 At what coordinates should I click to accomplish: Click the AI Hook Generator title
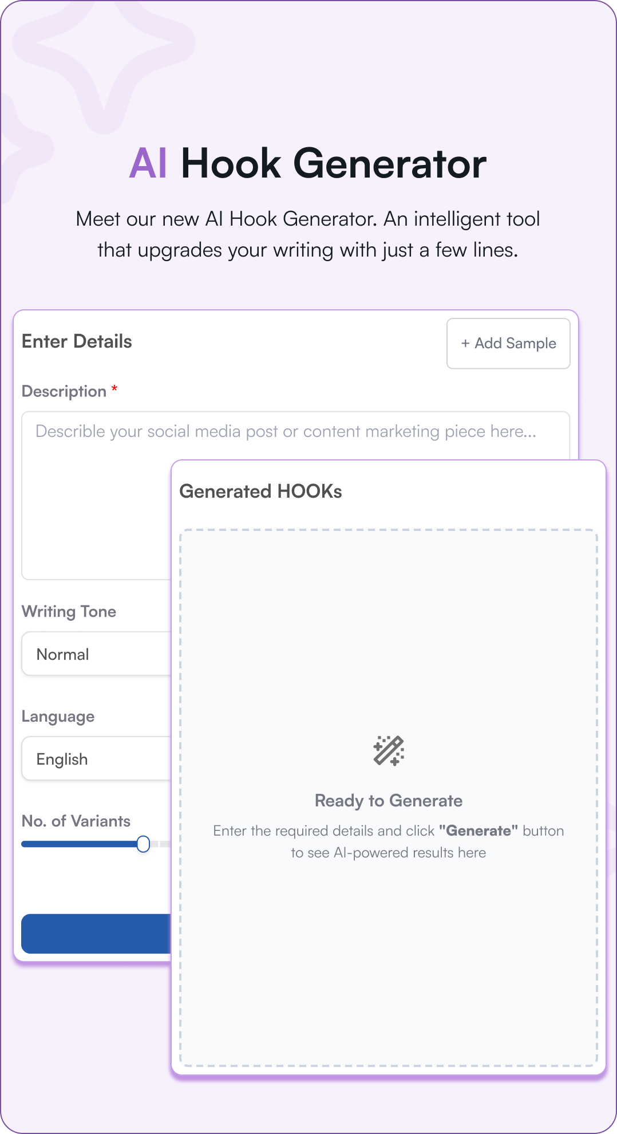point(308,164)
